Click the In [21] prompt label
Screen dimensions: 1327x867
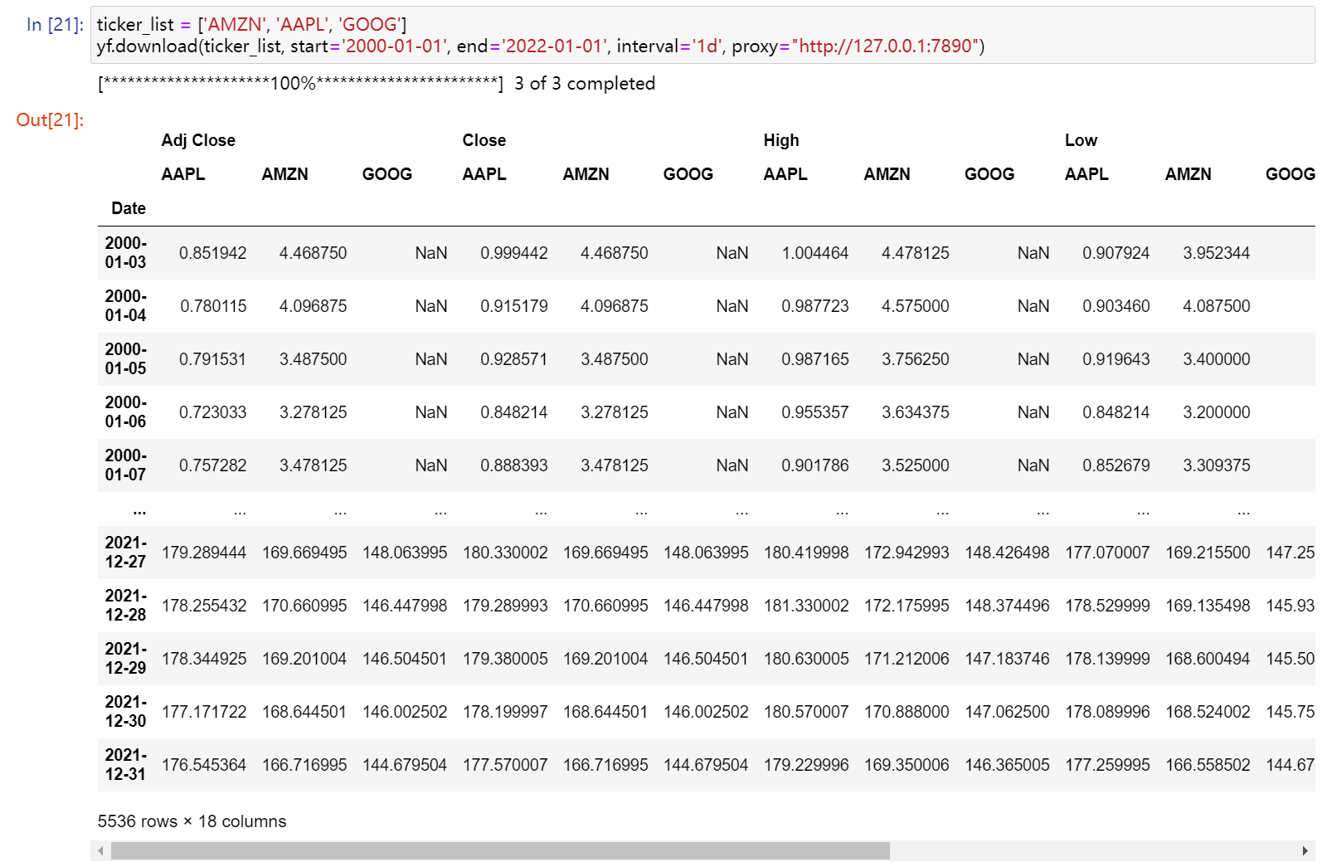coord(55,25)
